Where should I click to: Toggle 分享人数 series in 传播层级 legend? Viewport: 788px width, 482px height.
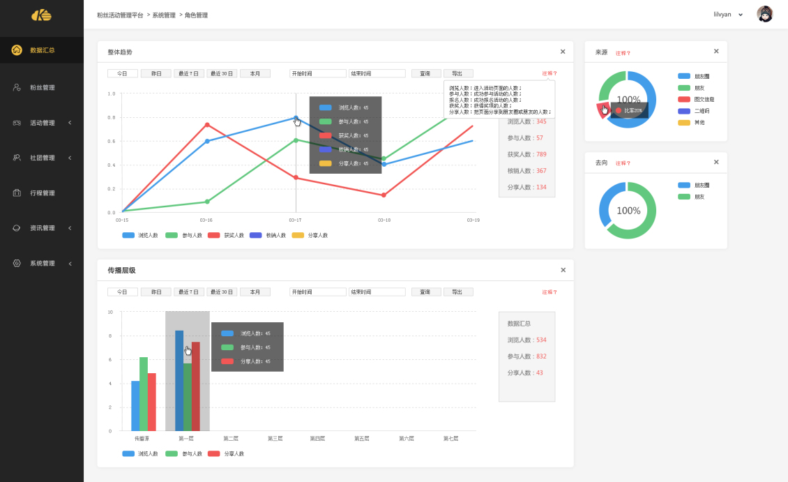click(x=226, y=454)
